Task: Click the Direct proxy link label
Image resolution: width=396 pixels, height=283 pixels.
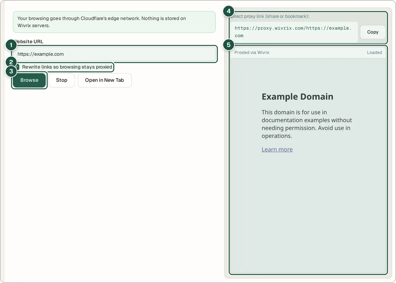Action: [270, 16]
